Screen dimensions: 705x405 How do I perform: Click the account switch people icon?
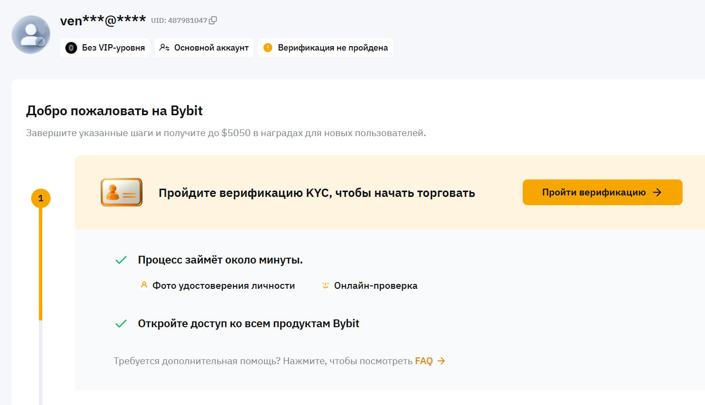164,48
